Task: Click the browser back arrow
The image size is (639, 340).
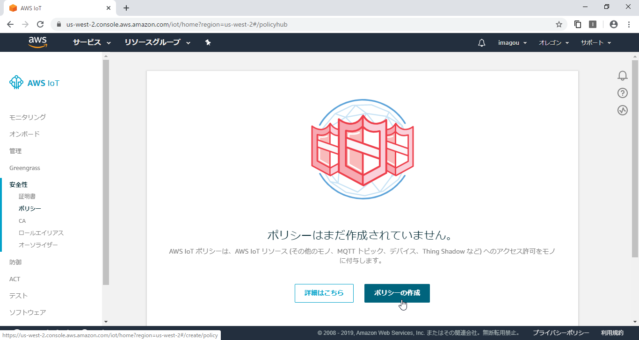Action: 10,24
